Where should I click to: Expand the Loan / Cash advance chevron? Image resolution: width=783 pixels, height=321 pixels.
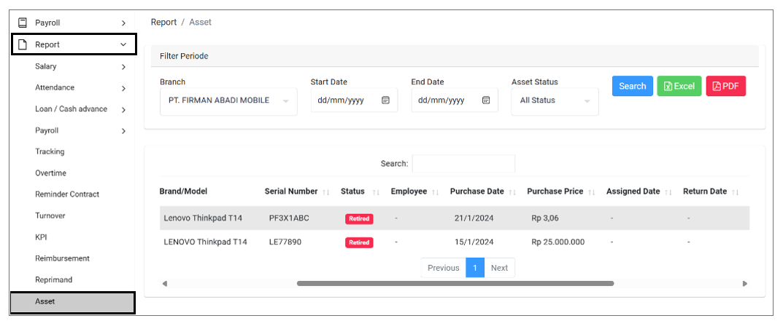tap(123, 110)
